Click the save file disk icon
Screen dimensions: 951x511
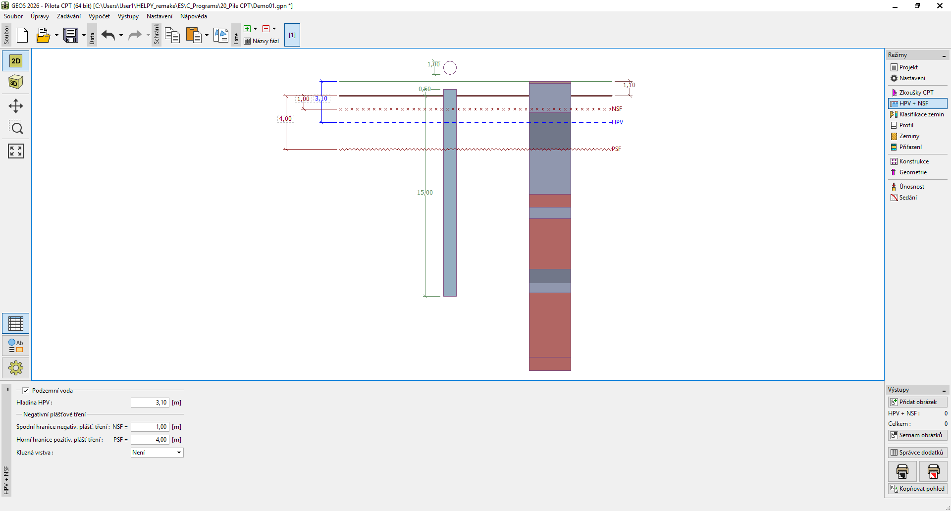[71, 35]
